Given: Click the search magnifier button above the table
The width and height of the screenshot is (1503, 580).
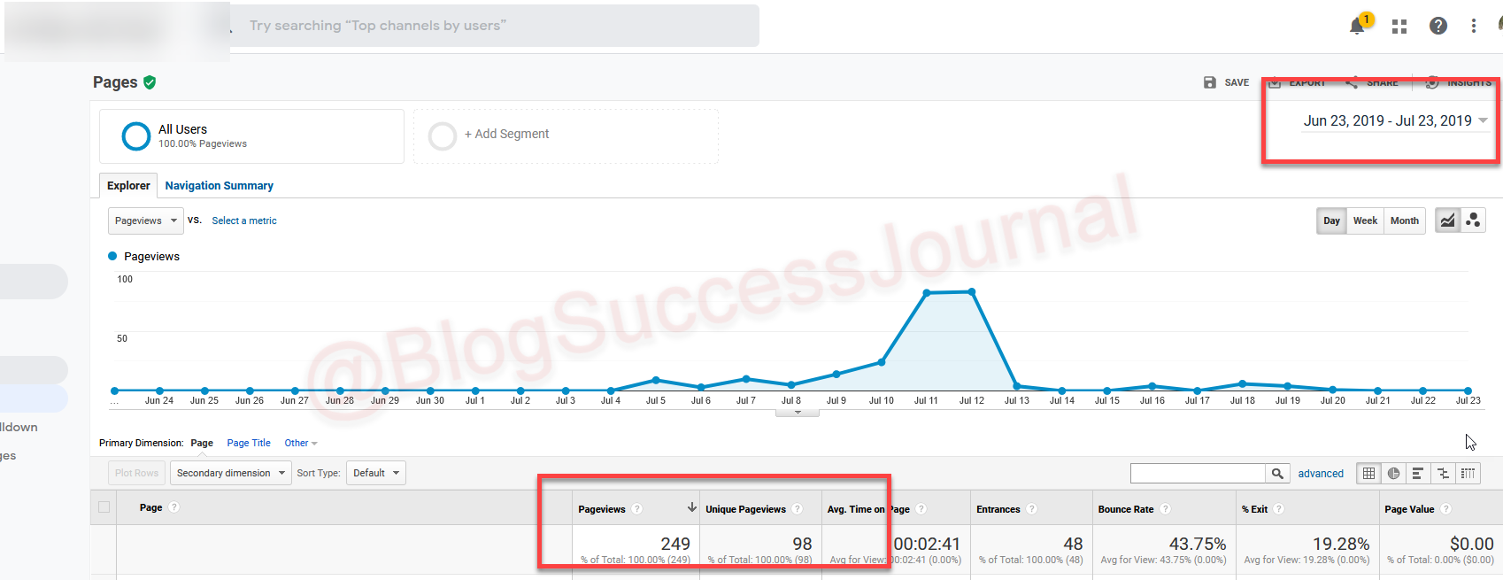Looking at the screenshot, I should [x=1277, y=474].
